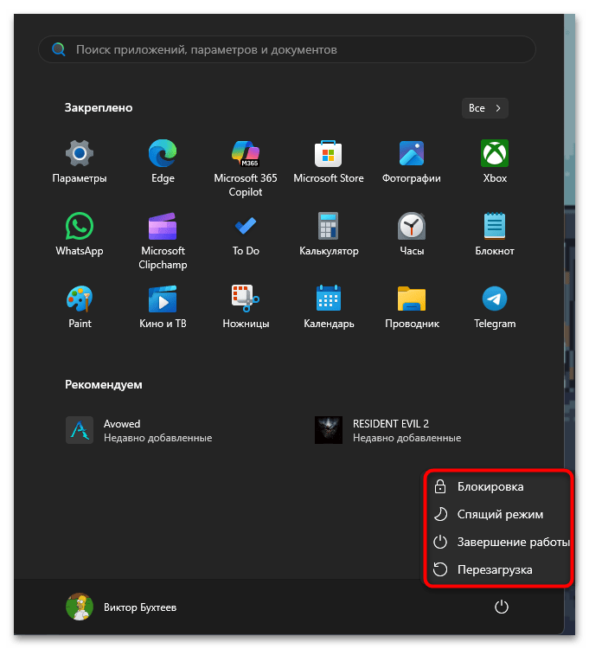Open Виктор Бухтеев user account menu

tap(121, 607)
